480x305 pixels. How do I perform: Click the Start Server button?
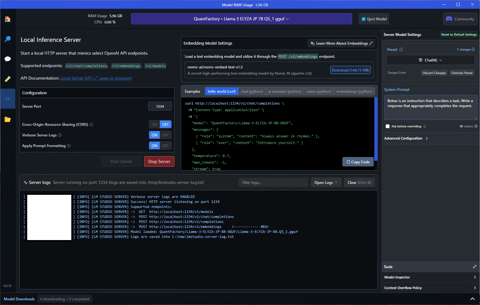pyautogui.click(x=121, y=161)
